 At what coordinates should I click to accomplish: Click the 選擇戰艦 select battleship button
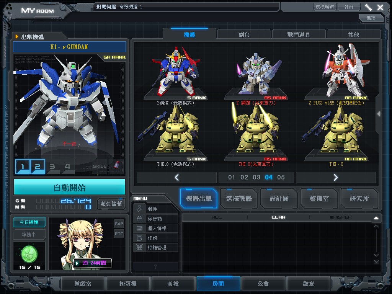pos(239,199)
